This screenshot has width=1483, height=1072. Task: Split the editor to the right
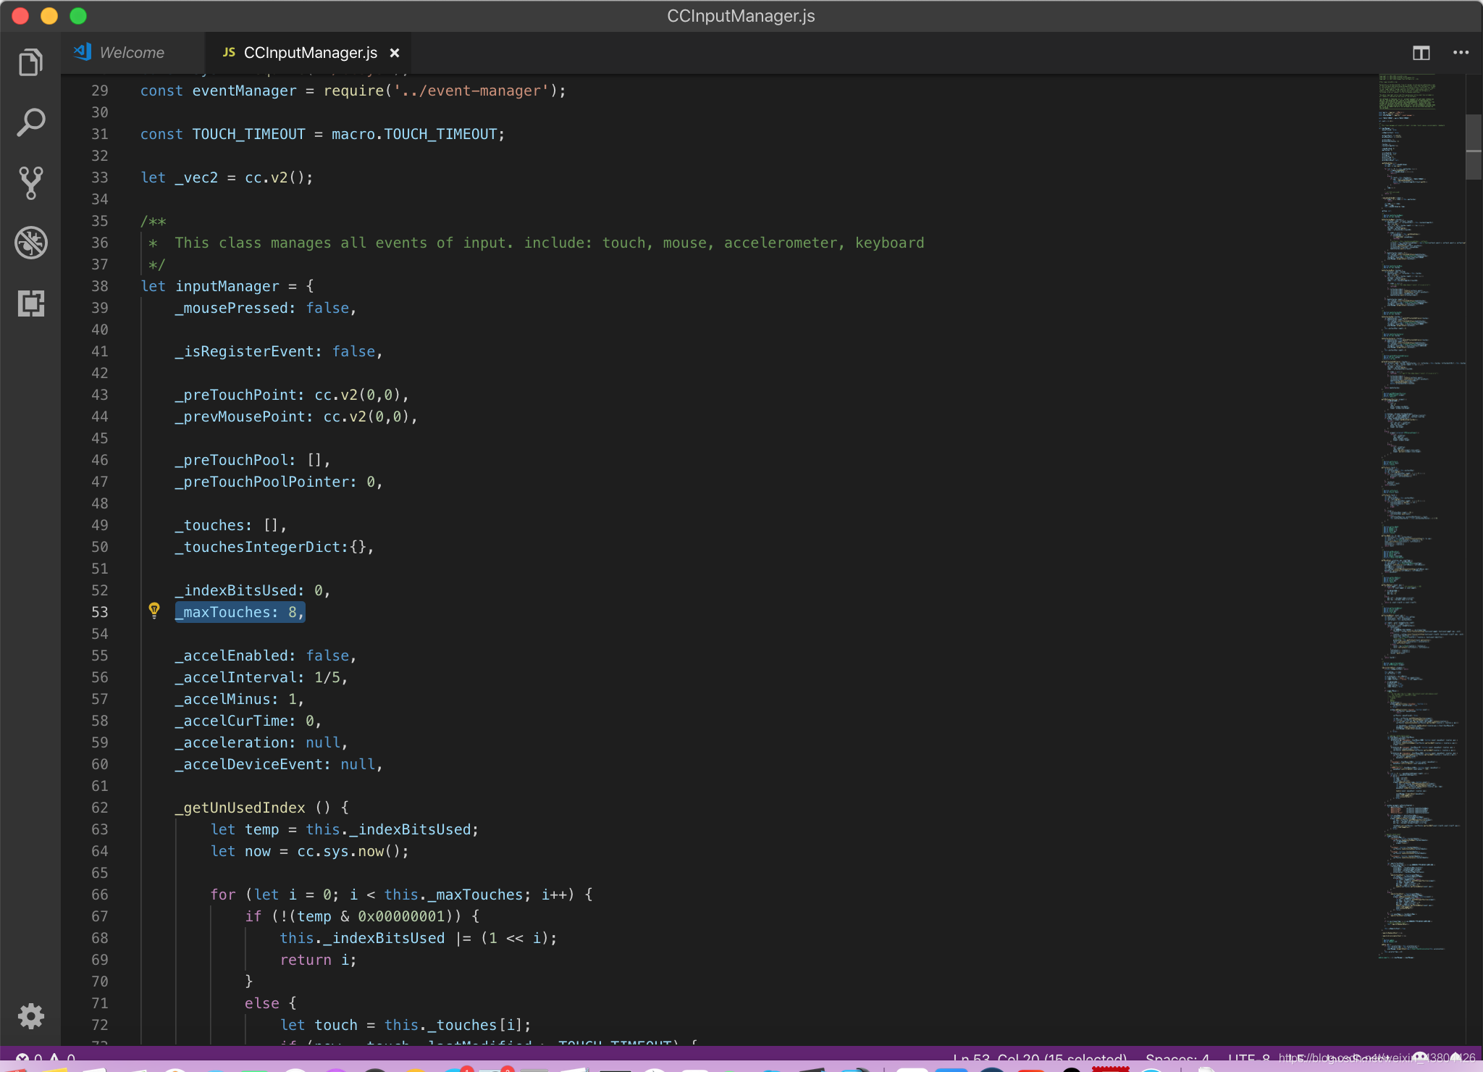pos(1421,53)
